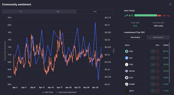Open the ETH coin logo
The height and width of the screenshot is (95, 174).
(x=127, y=78)
